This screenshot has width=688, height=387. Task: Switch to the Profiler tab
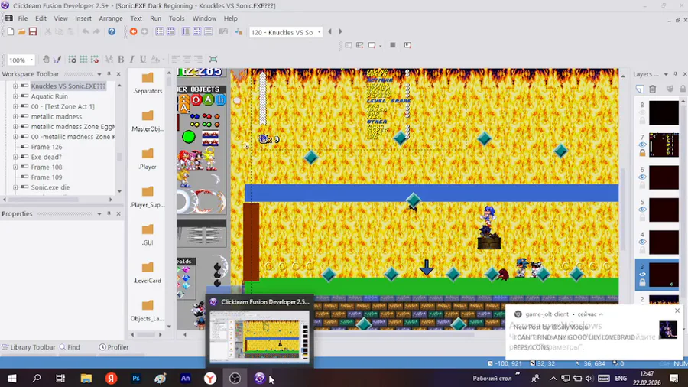[114, 347]
